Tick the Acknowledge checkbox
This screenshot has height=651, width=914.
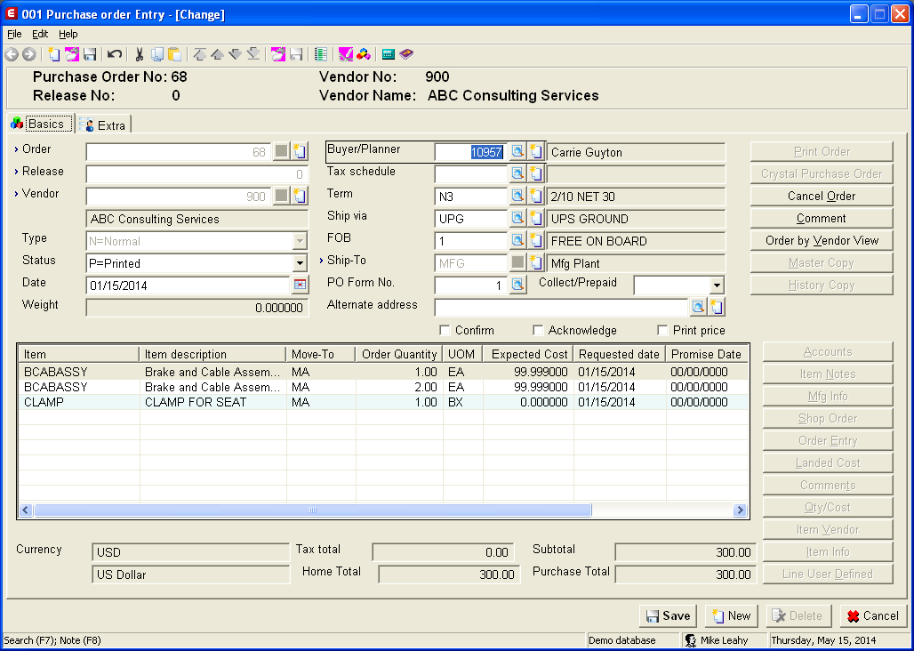point(538,331)
